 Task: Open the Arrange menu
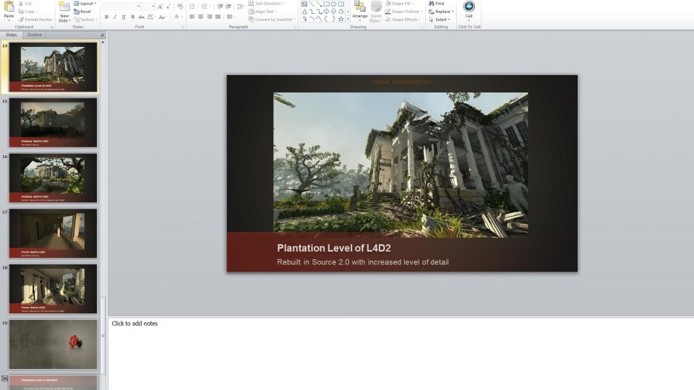(x=360, y=12)
